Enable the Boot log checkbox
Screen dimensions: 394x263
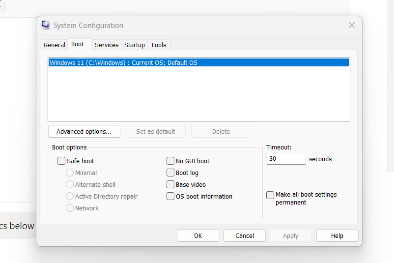pyautogui.click(x=170, y=173)
